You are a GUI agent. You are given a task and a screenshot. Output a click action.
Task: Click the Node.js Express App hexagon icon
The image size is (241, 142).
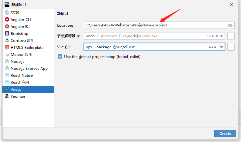coord(7,68)
